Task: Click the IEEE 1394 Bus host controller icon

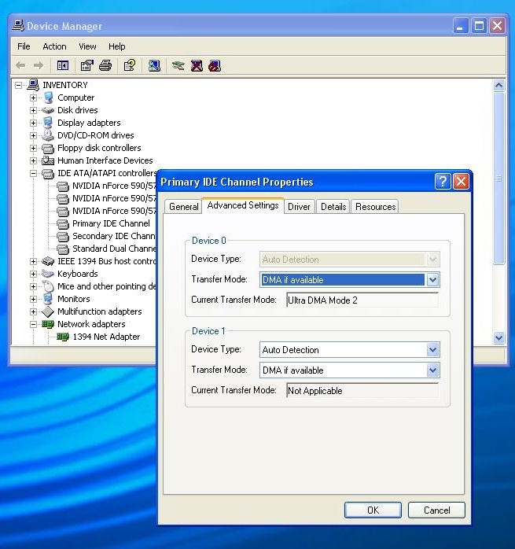Action: click(x=48, y=261)
